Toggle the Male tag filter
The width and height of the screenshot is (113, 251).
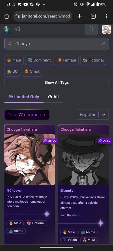pyautogui.click(x=14, y=60)
